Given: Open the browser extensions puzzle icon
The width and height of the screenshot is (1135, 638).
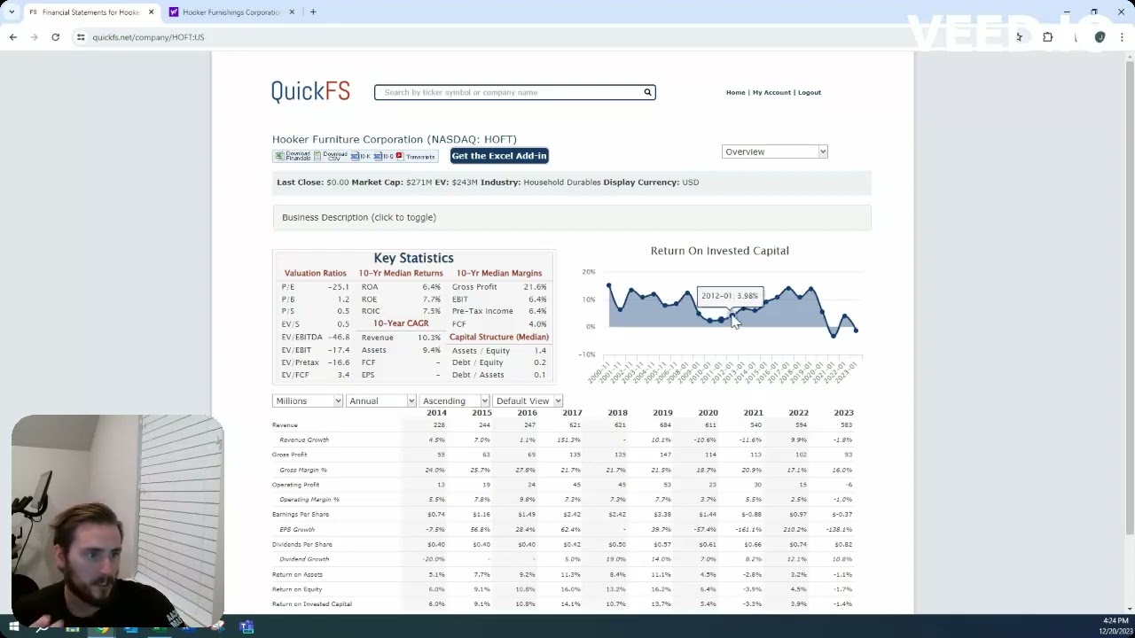Looking at the screenshot, I should click(x=1047, y=37).
